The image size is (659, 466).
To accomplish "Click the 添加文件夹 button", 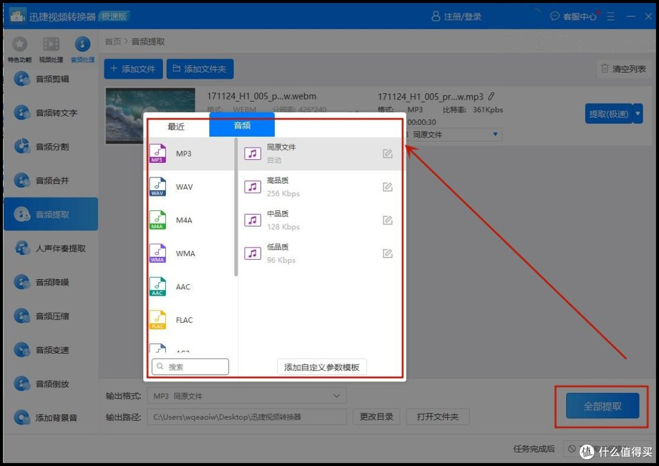I will tap(200, 69).
